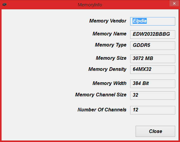
Task: Click the "Memory Width" label
Action: (x=109, y=83)
